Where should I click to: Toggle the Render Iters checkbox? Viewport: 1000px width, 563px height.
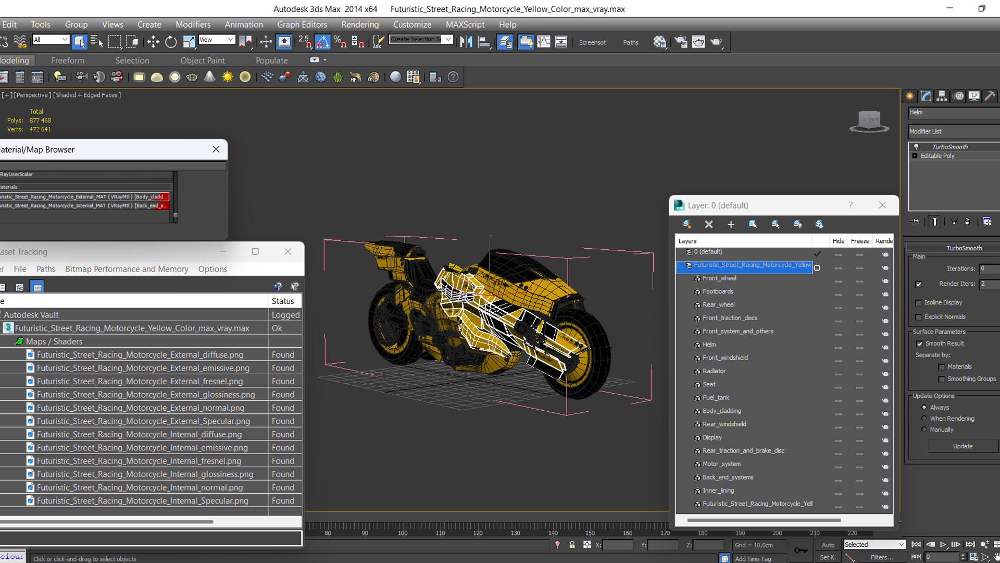click(x=918, y=284)
